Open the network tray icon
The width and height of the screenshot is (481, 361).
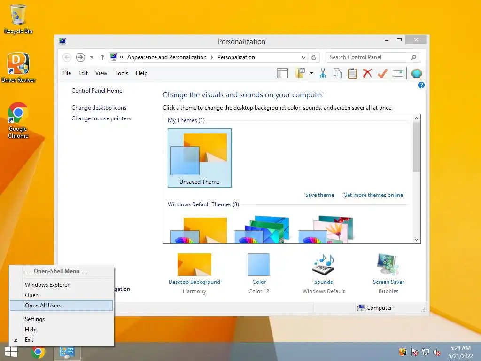426,352
